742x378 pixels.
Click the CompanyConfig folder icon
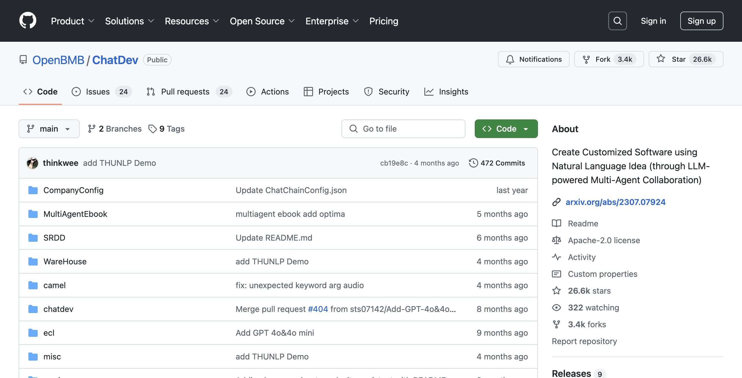(x=33, y=190)
